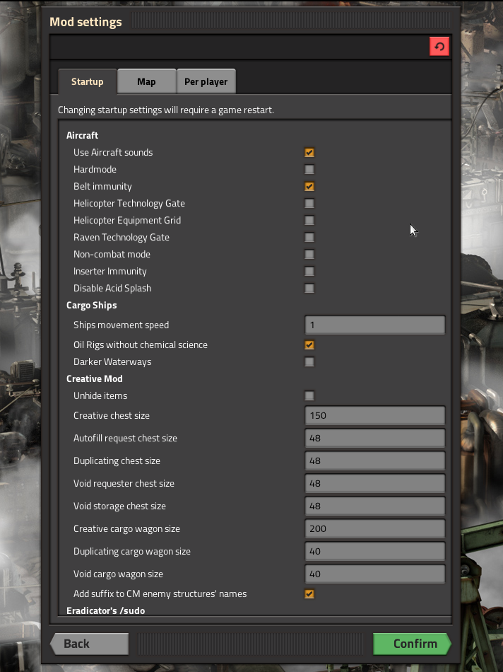Go Back from Mod settings
The height and width of the screenshot is (672, 503).
point(89,644)
